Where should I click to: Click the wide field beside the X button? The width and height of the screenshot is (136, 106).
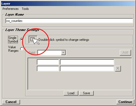(x=87, y=68)
